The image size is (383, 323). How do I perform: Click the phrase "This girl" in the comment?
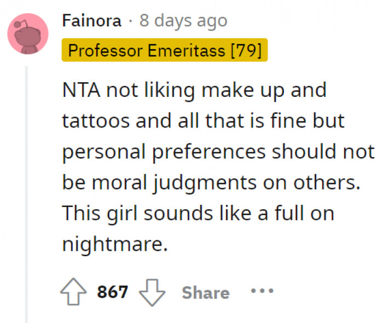click(x=101, y=213)
